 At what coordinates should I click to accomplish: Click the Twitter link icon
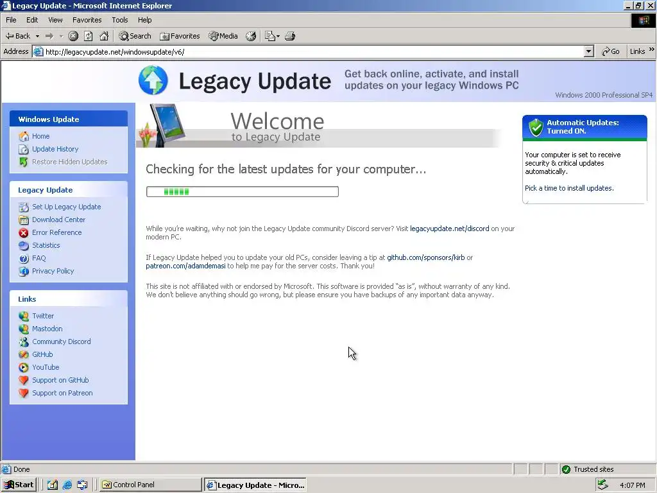click(x=24, y=316)
